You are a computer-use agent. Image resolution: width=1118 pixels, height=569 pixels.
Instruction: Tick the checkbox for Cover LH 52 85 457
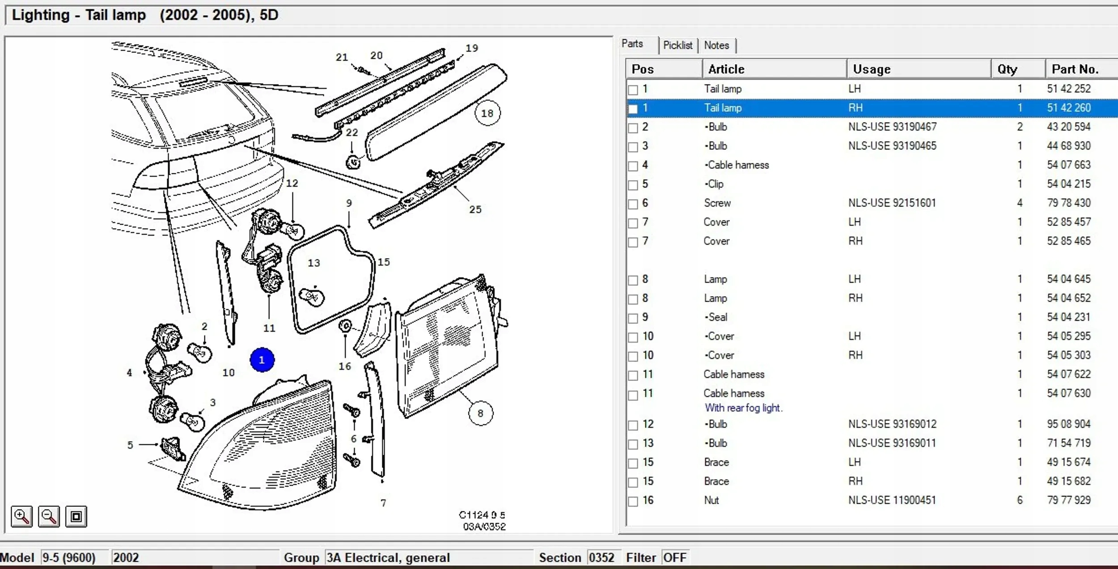[x=633, y=223]
